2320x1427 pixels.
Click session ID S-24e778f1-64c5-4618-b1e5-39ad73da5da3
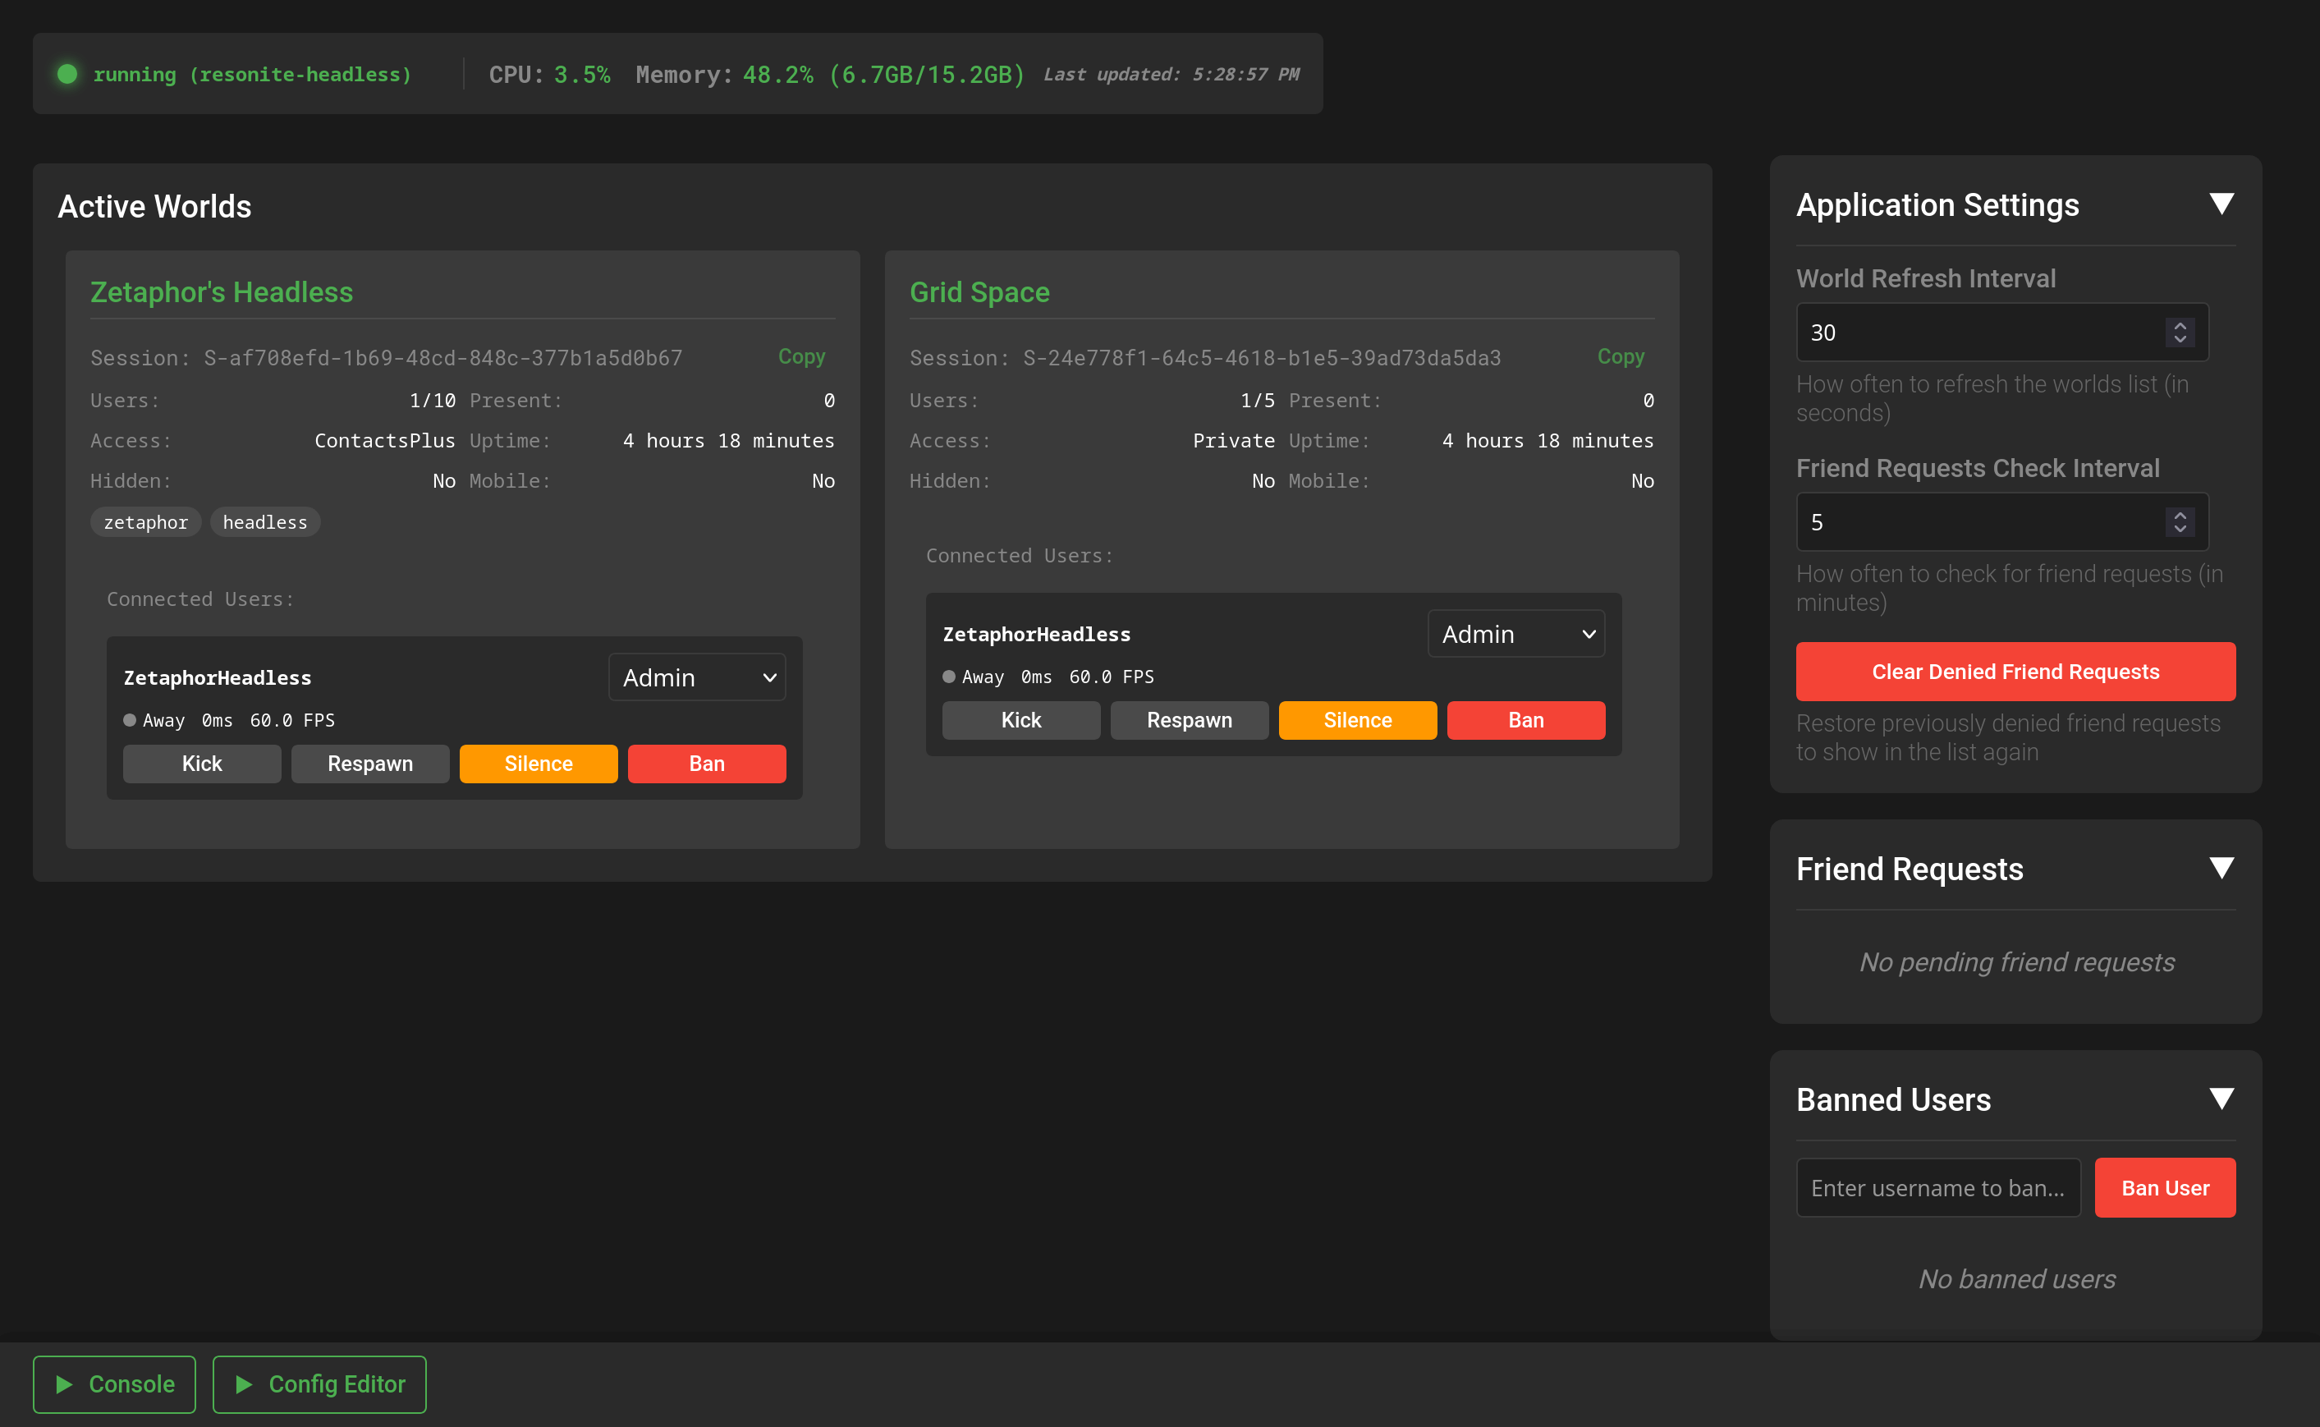1262,358
